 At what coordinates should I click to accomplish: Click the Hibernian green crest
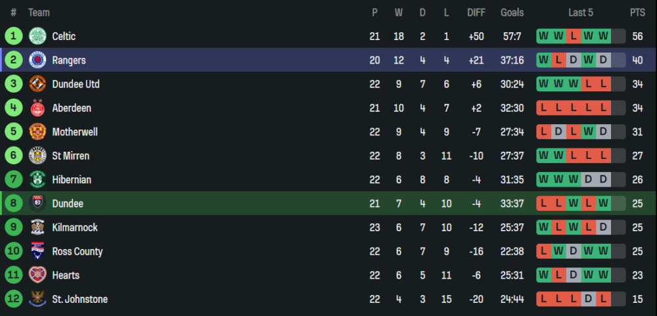point(36,179)
